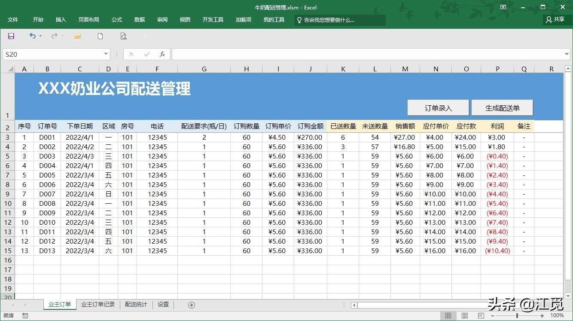Open the 我的工具 ribbon tab
The image size is (573, 321).
click(274, 20)
